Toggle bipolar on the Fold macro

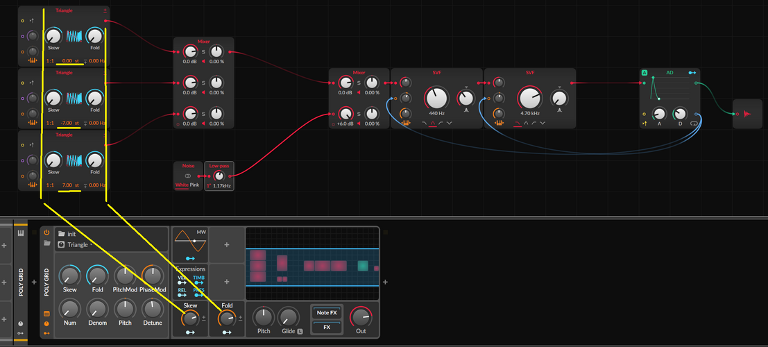[x=241, y=318]
